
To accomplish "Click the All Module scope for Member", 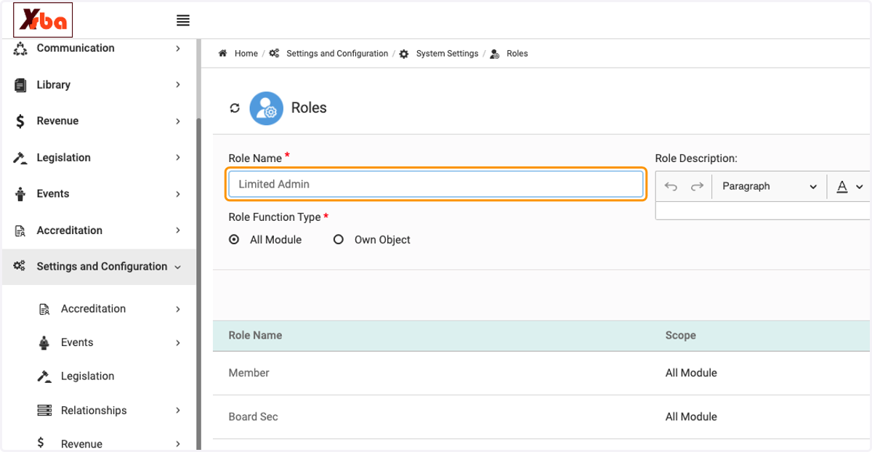I will click(691, 374).
